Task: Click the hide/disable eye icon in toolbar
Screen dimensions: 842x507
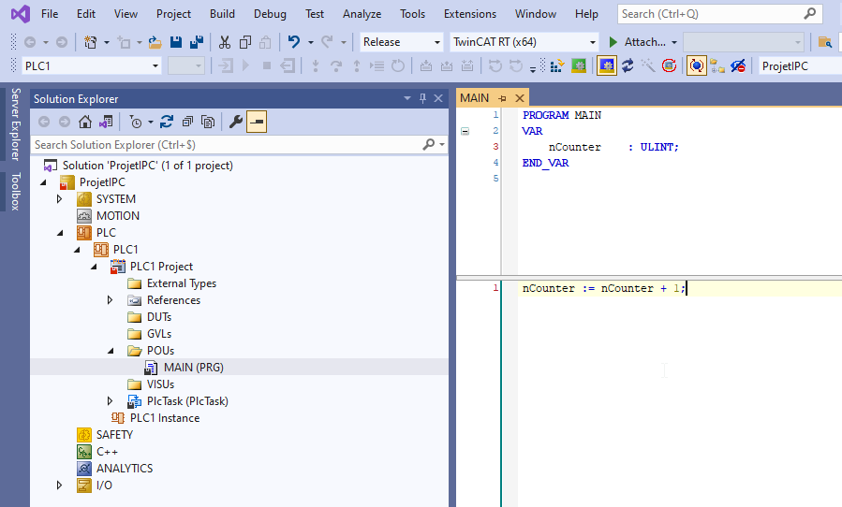Action: [x=738, y=66]
